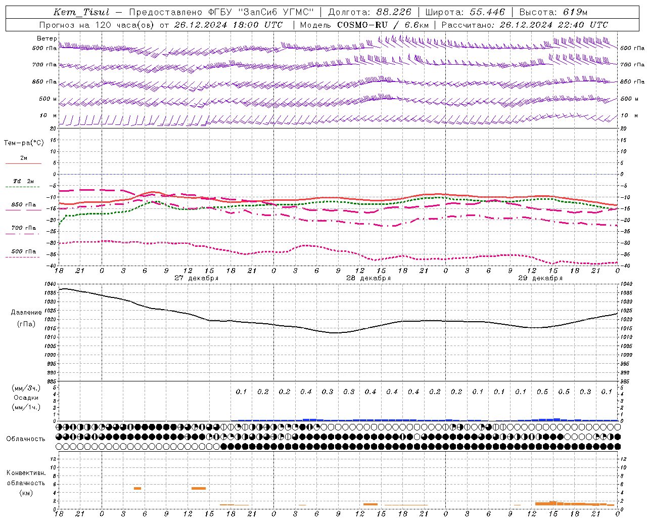Click the Долгота: 88.226 value
647x518 pixels.
369,12
